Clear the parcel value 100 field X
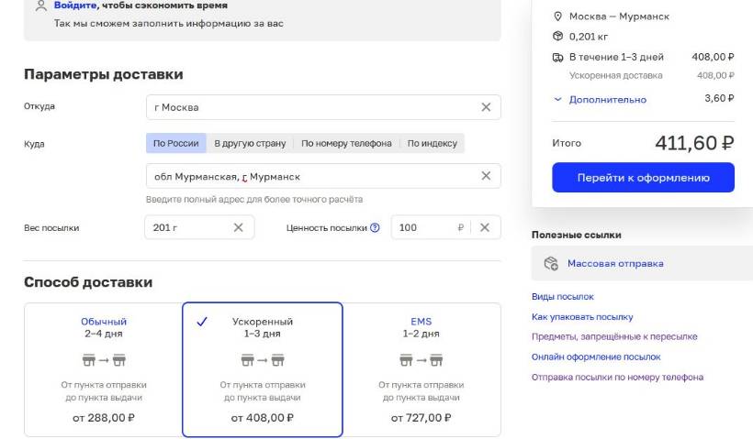 [x=485, y=227]
